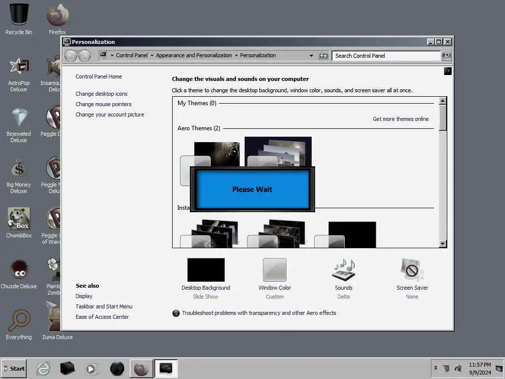Expand dropdown arrow after Control Panel breadcrumb
Screen dimensions: 505x379
point(152,55)
